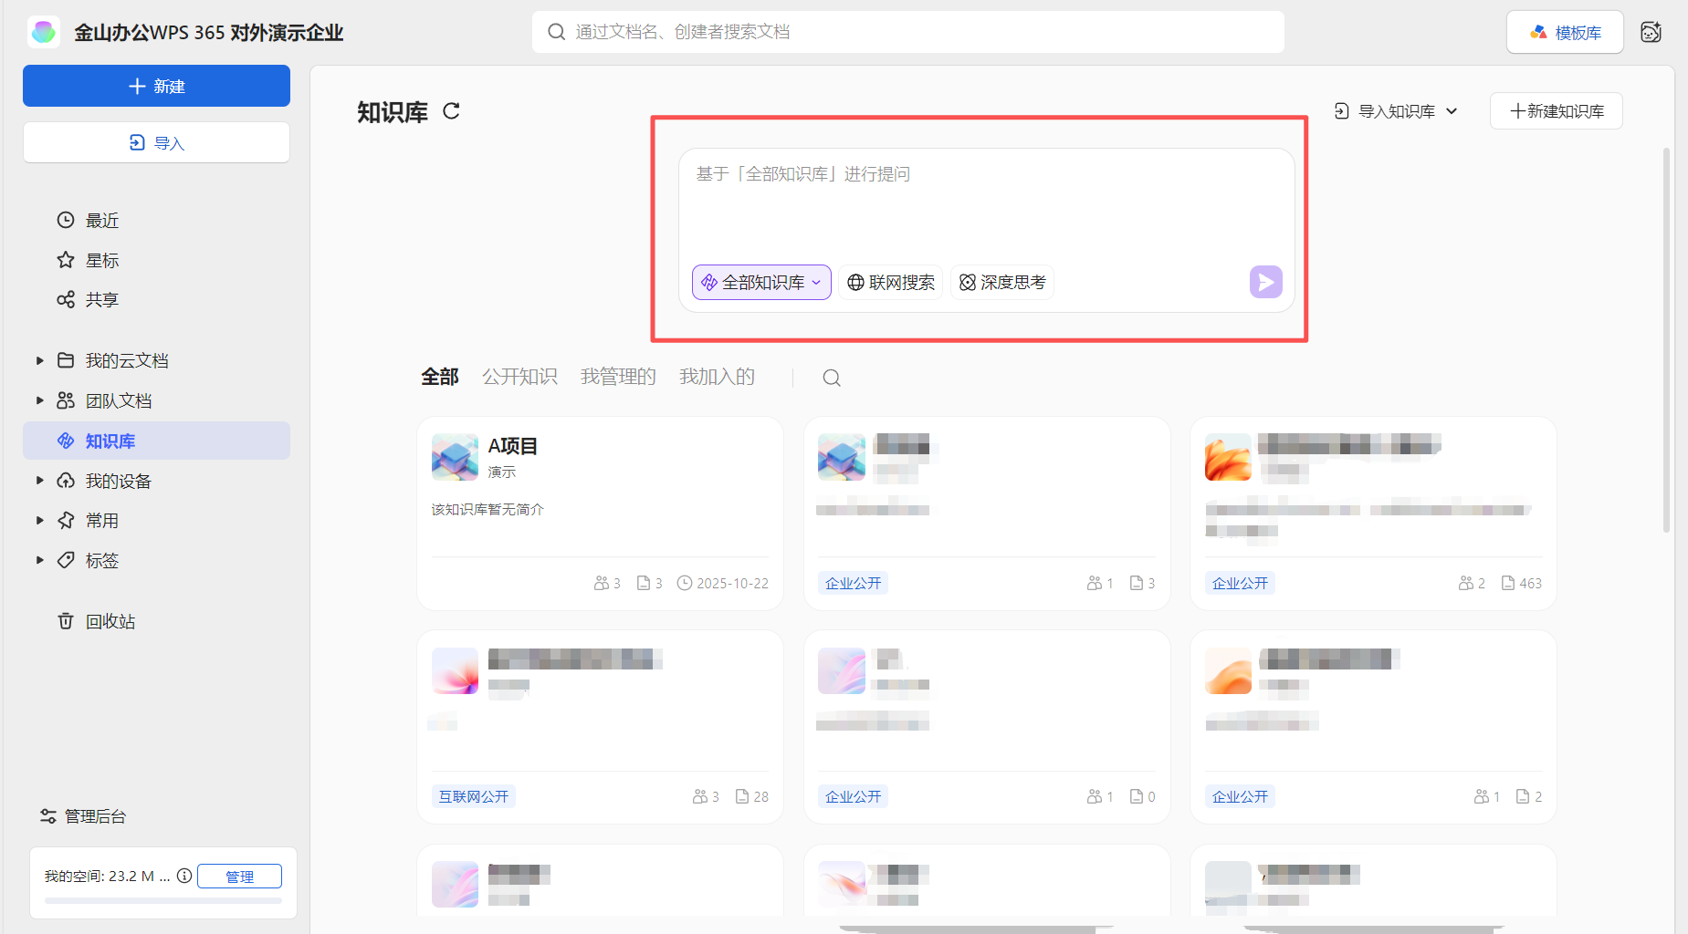This screenshot has width=1688, height=934.
Task: Focus the document search field
Action: 907,32
